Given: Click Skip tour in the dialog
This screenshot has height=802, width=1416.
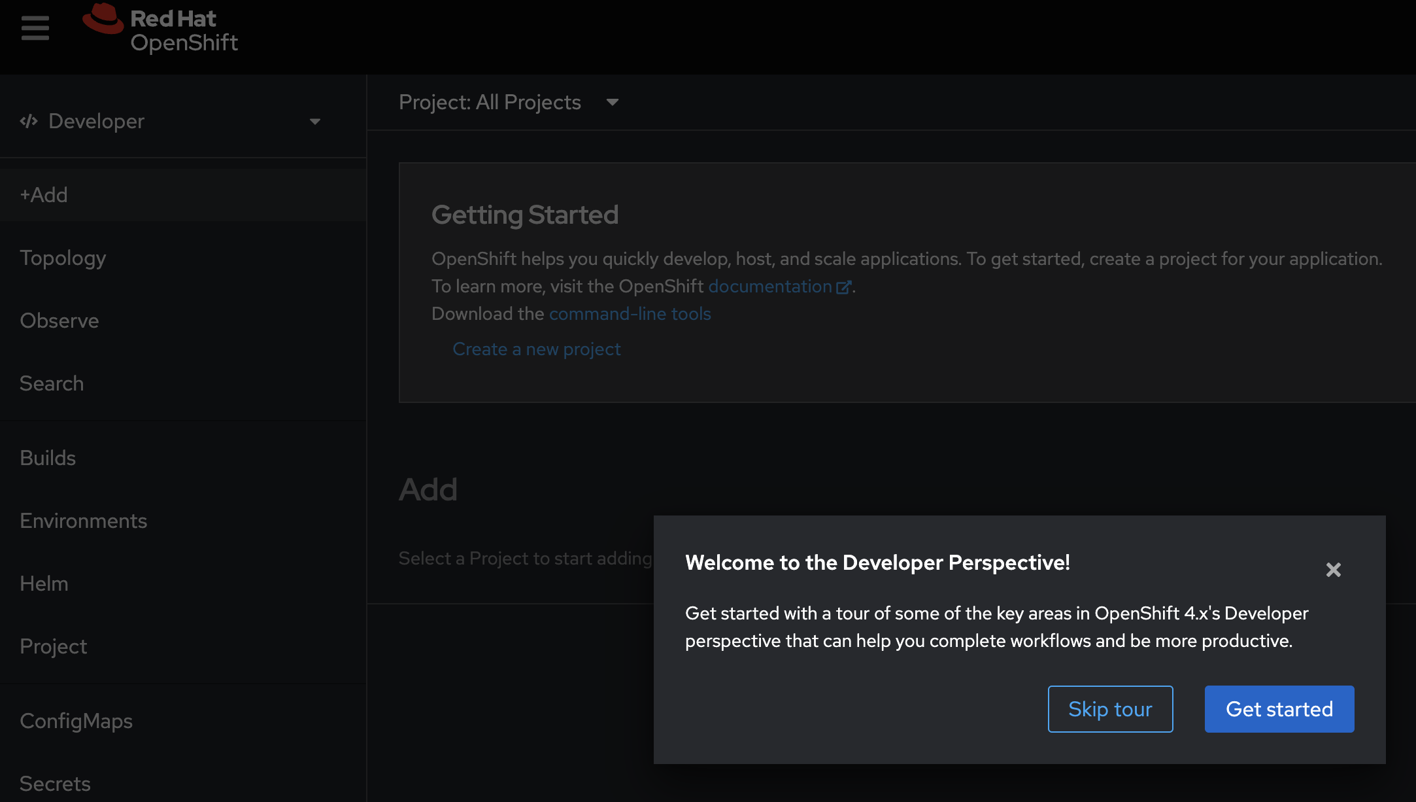Looking at the screenshot, I should pos(1110,708).
